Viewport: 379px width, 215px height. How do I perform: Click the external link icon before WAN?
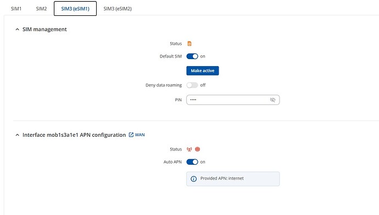[131, 135]
